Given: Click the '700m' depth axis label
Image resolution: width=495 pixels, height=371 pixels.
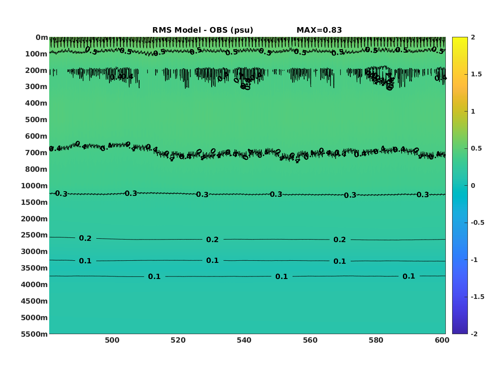Looking at the screenshot, I should [x=36, y=153].
